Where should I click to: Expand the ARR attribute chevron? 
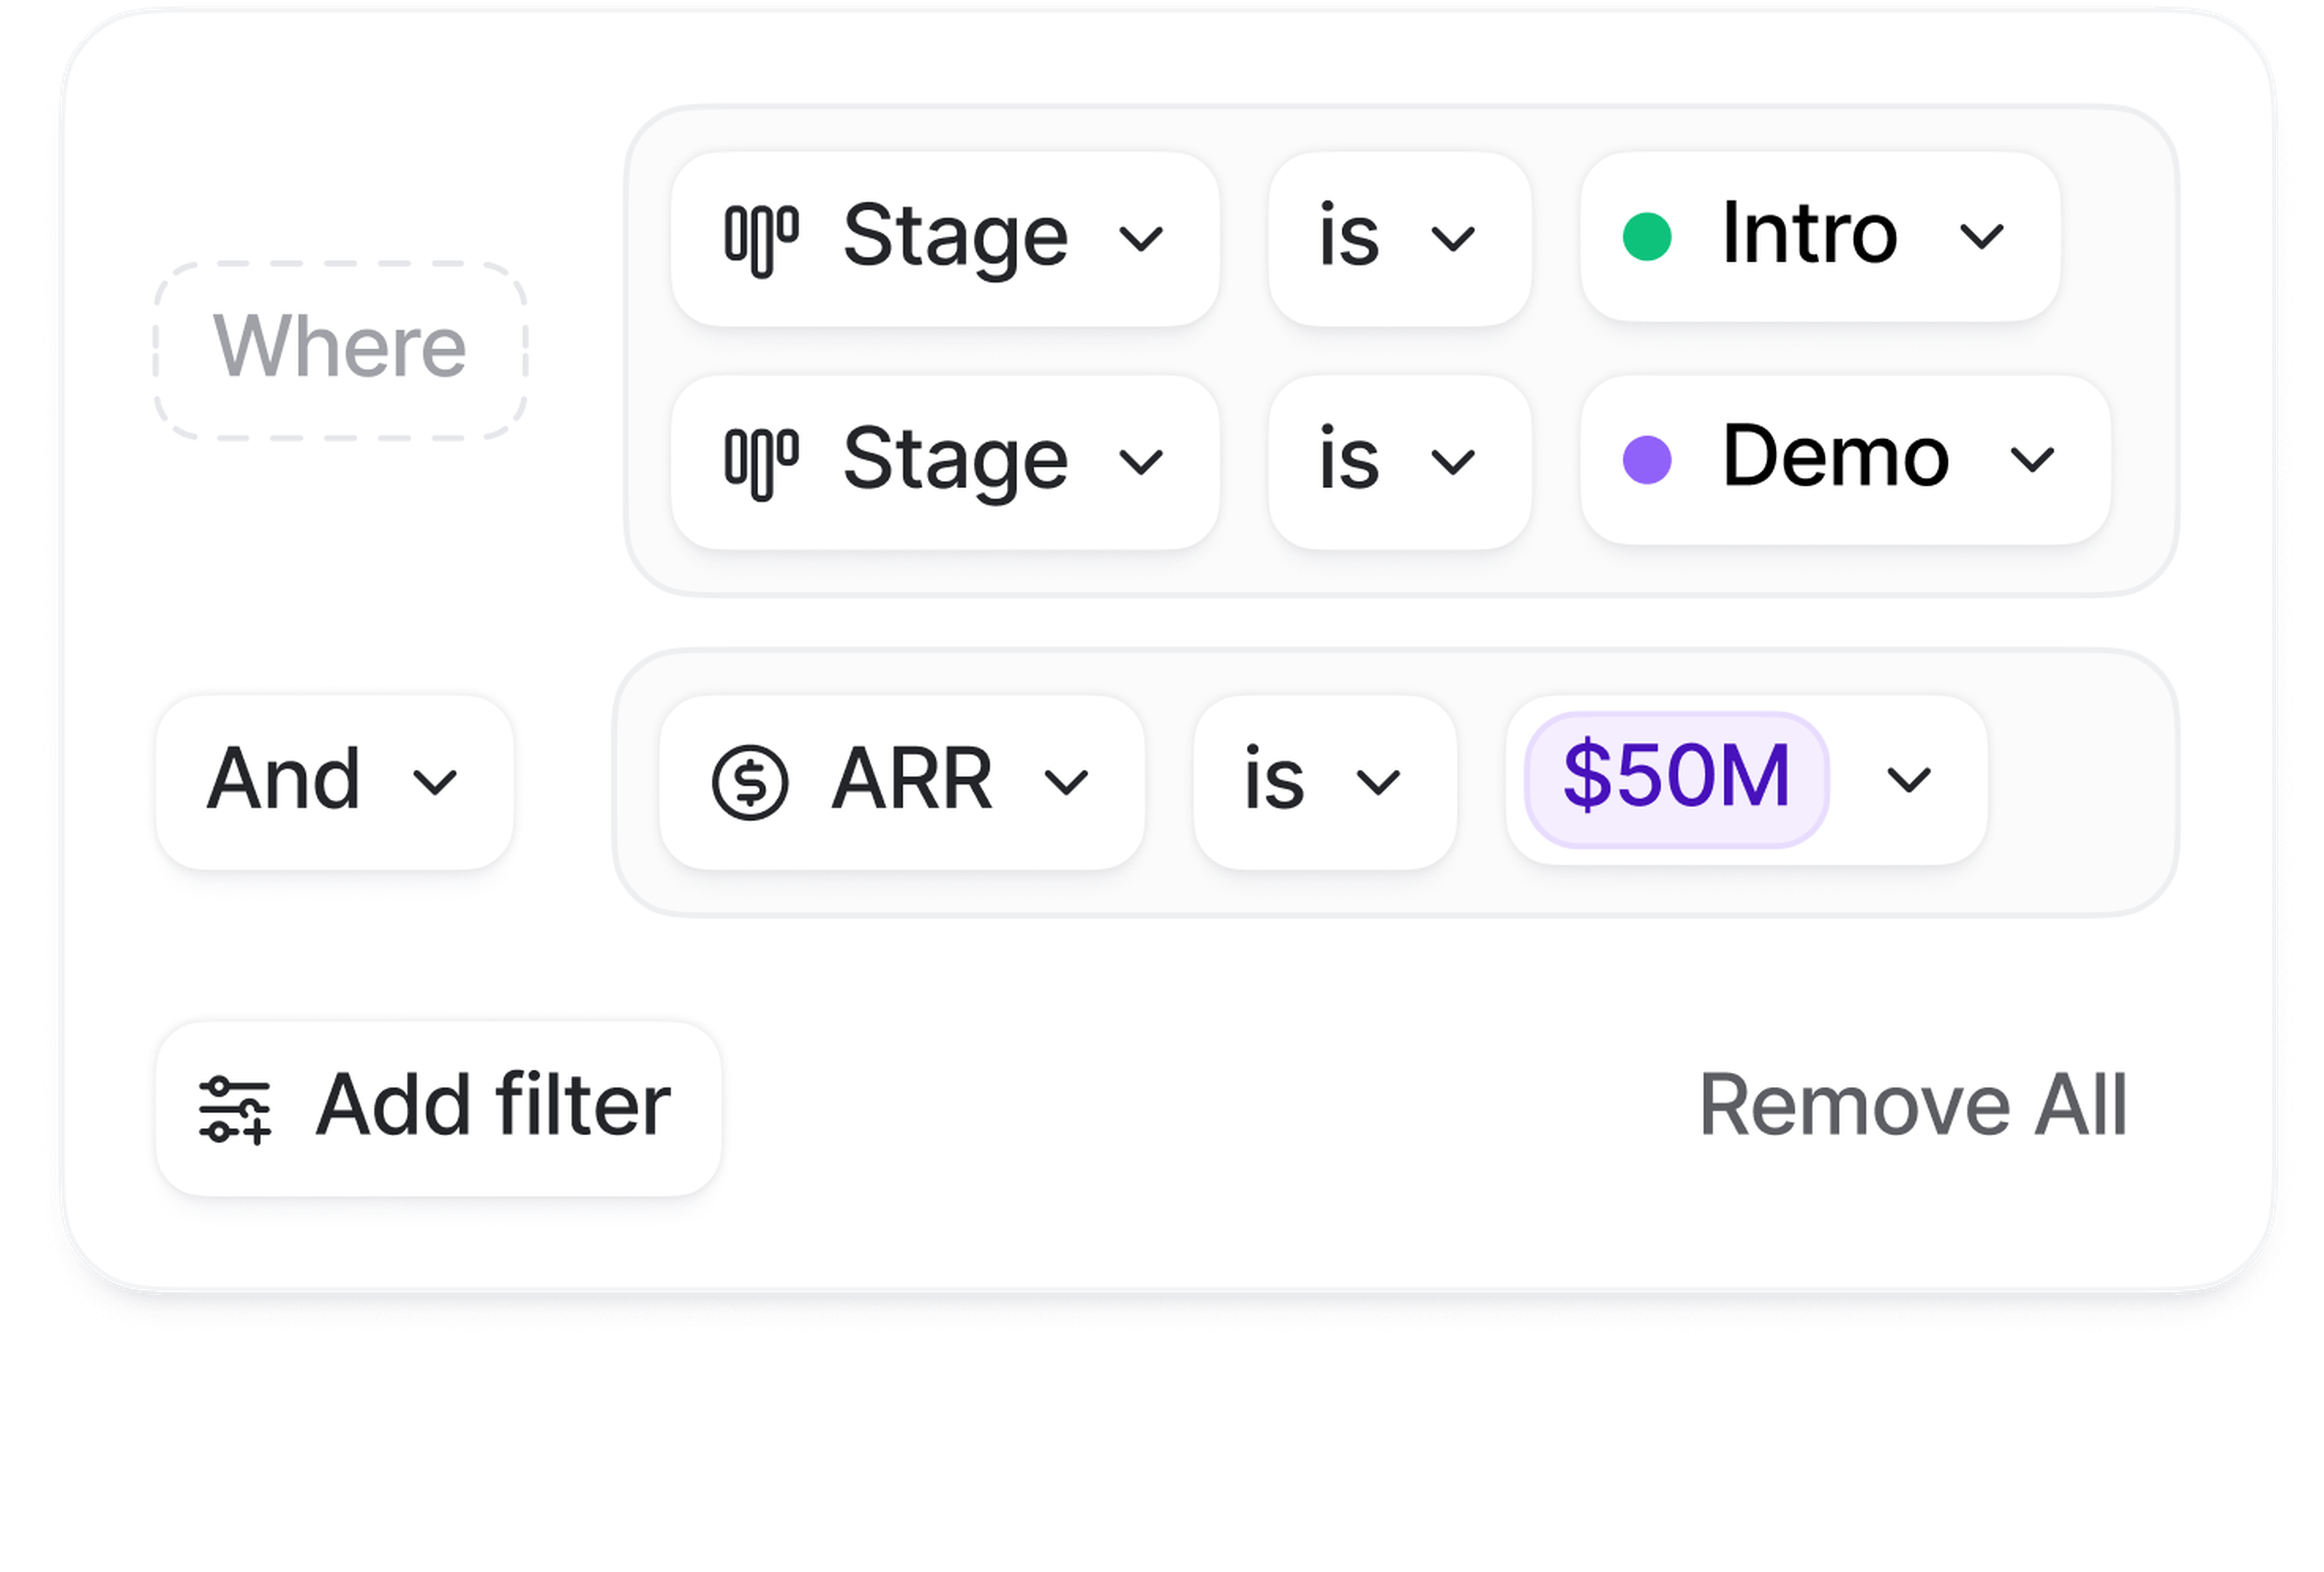[x=1066, y=782]
